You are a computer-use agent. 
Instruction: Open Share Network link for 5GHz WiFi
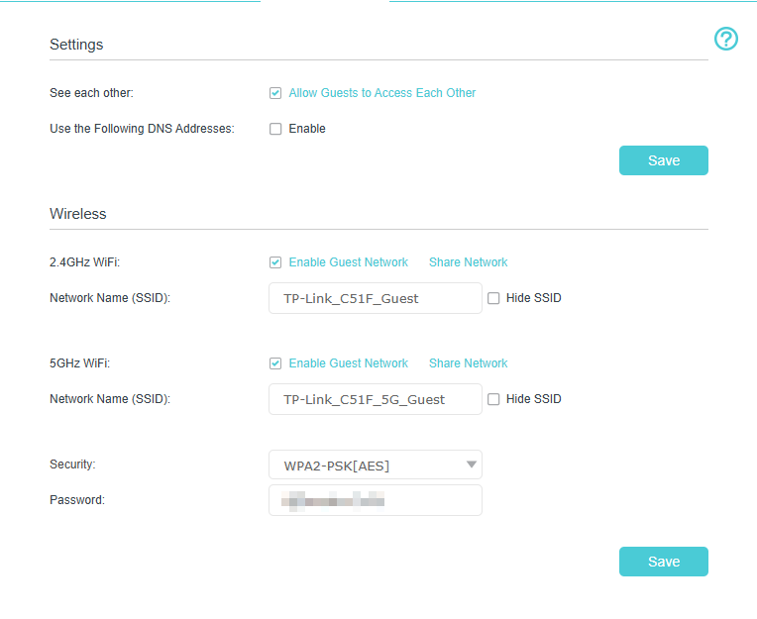click(468, 362)
